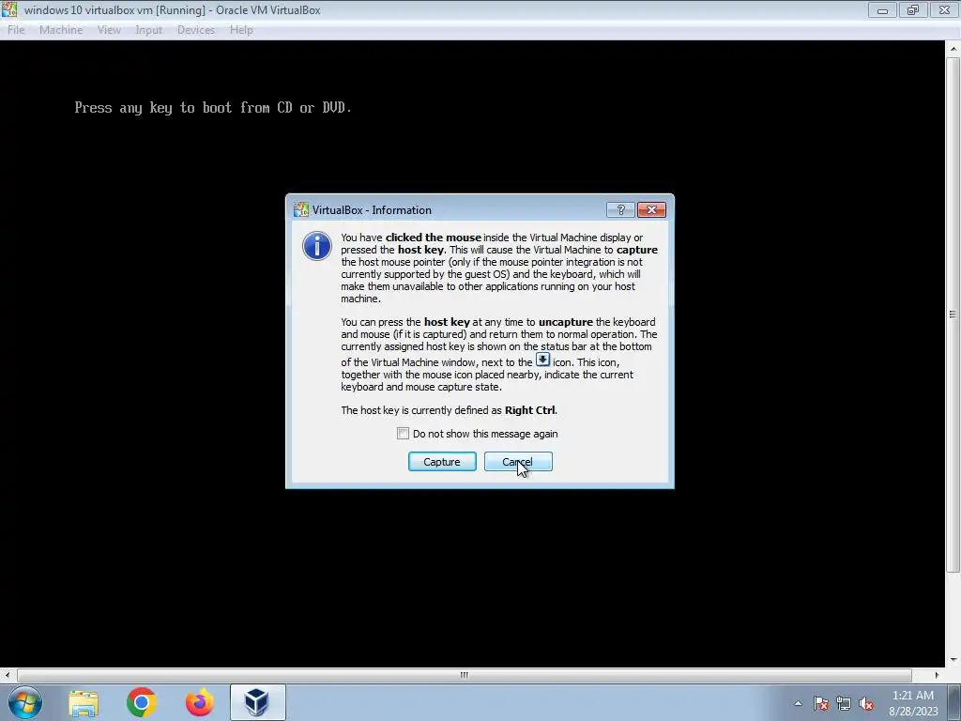Open the Machine menu

61,30
